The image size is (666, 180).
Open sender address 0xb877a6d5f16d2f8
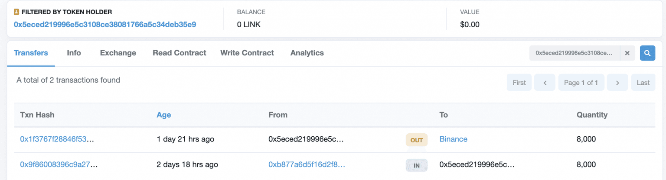point(307,164)
